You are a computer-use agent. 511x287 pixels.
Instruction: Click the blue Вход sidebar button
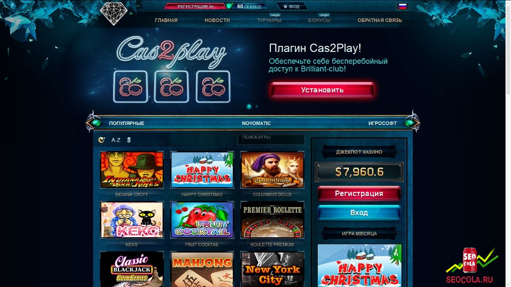(359, 213)
